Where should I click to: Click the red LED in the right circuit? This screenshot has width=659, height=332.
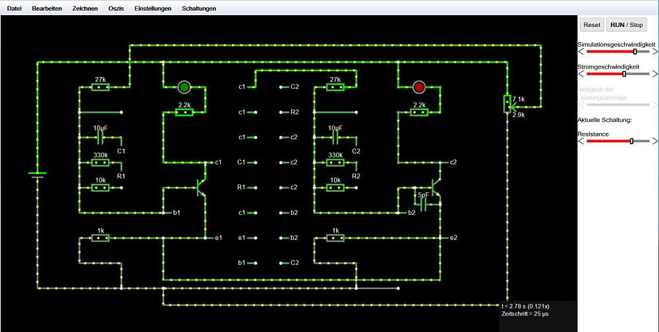(x=418, y=87)
